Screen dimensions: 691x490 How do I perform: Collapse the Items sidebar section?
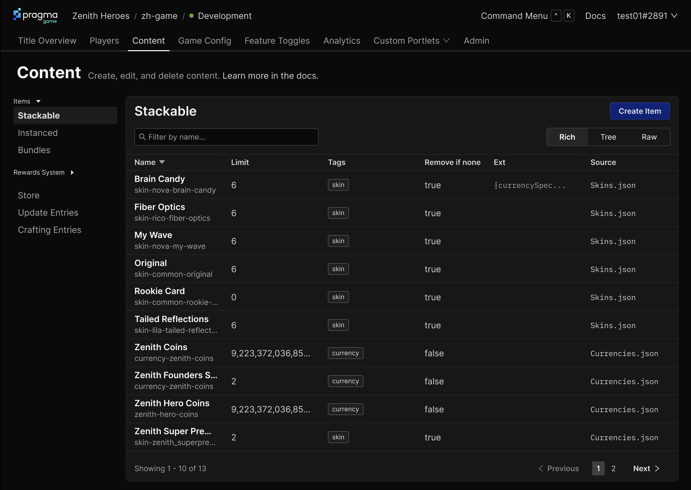(27, 101)
